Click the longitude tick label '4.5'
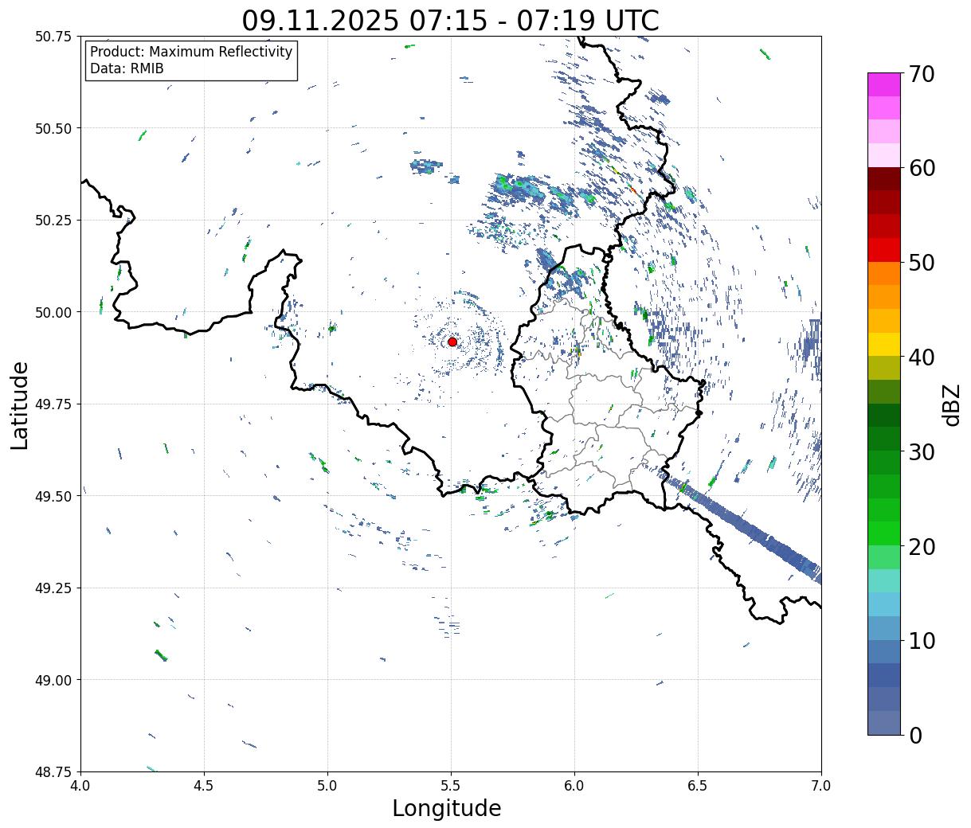Viewport: 971px width, 828px height. click(204, 786)
